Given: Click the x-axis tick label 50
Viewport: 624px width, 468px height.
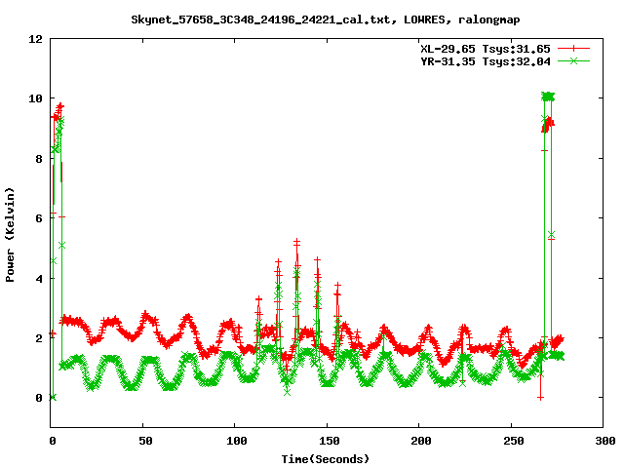Looking at the screenshot, I should (x=145, y=441).
